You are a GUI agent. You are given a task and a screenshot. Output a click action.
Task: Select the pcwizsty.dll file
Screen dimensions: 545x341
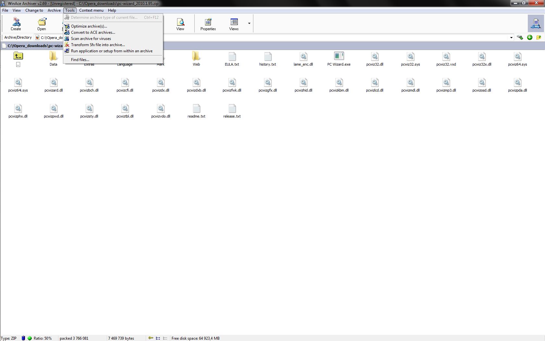(89, 111)
